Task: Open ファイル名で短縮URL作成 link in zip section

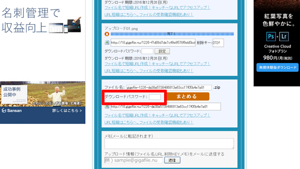Action: pyautogui.click(x=157, y=115)
